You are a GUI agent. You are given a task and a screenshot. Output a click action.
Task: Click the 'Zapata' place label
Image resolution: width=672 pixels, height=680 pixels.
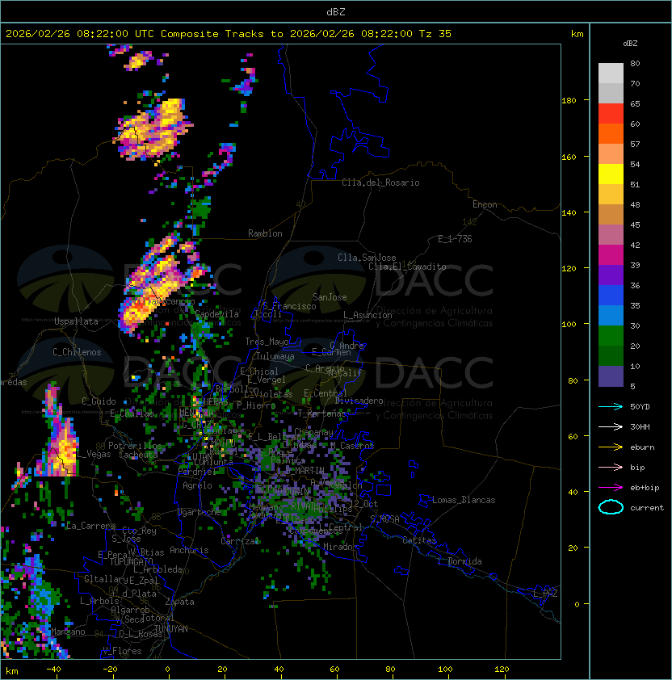[179, 602]
